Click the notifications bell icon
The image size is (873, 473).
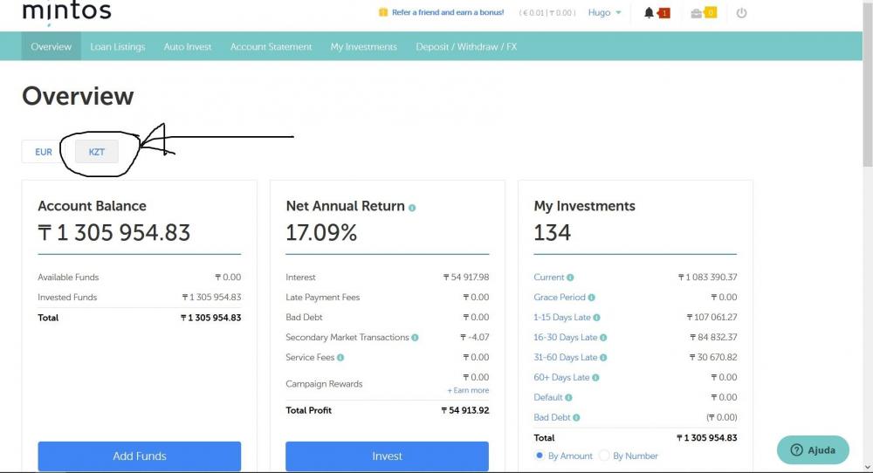[649, 13]
